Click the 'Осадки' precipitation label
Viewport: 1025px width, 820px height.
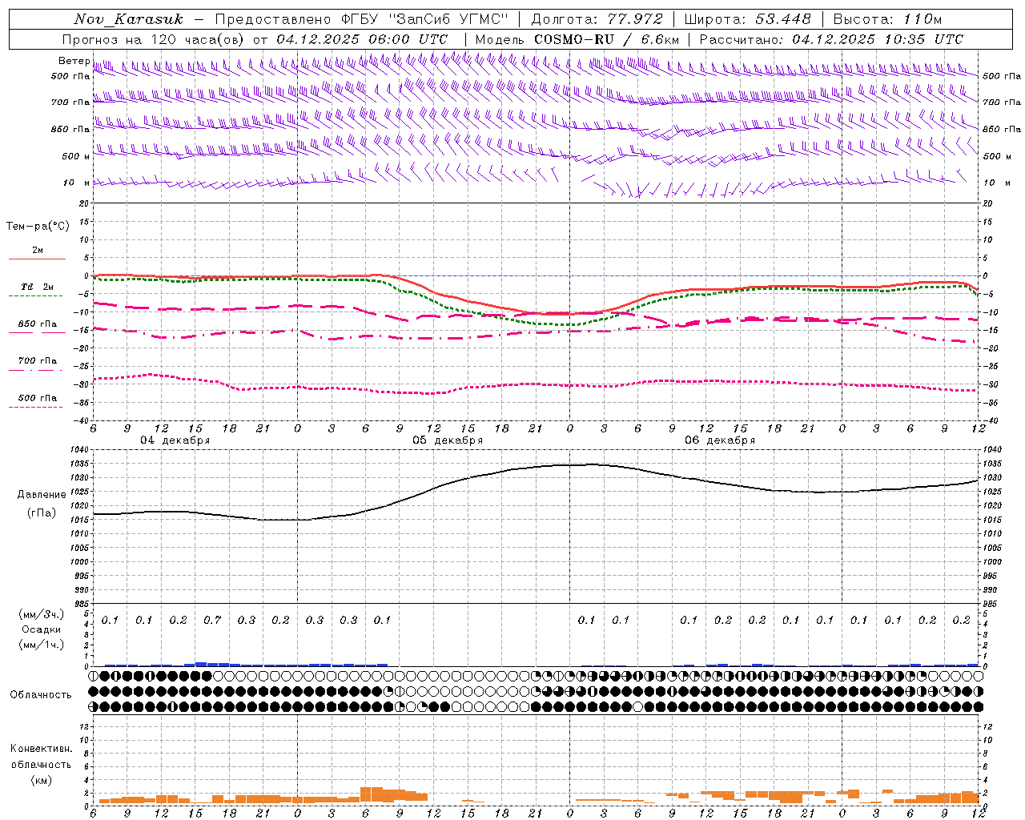pyautogui.click(x=42, y=629)
